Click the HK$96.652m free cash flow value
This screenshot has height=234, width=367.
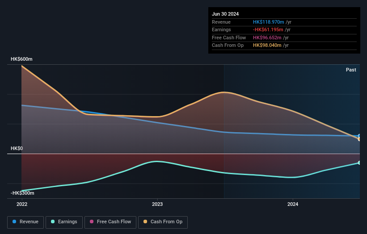[267, 38]
